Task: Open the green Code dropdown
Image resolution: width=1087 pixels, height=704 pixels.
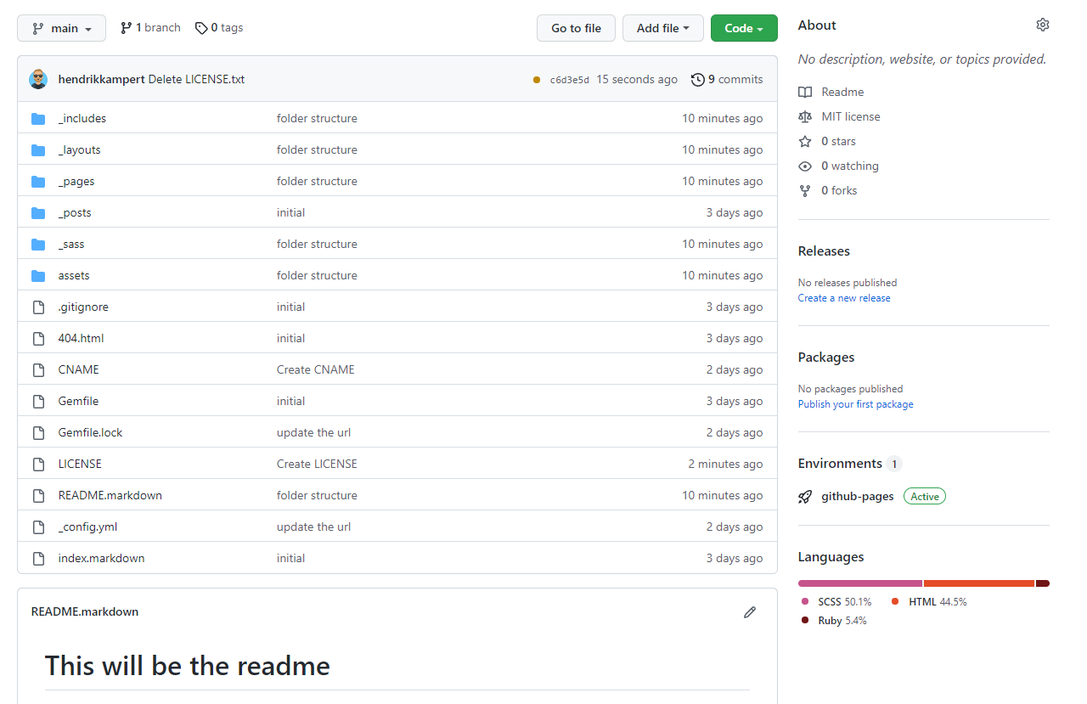Action: (x=743, y=28)
